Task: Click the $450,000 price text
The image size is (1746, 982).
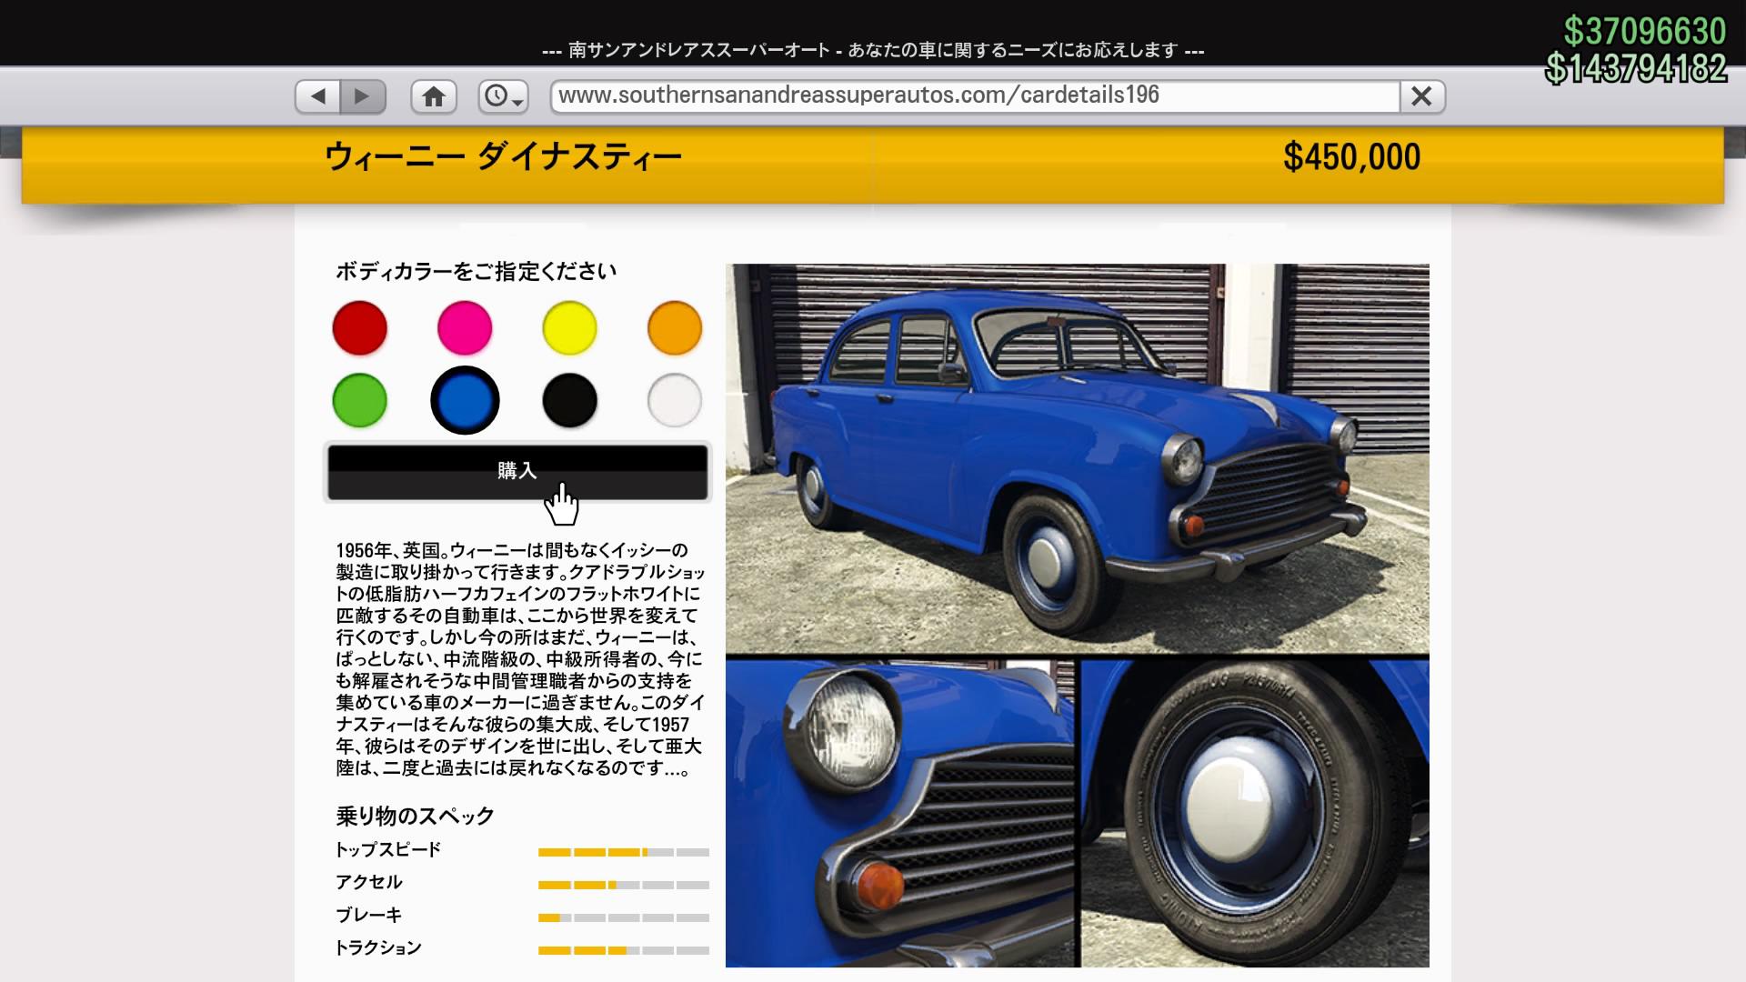Action: click(x=1351, y=157)
